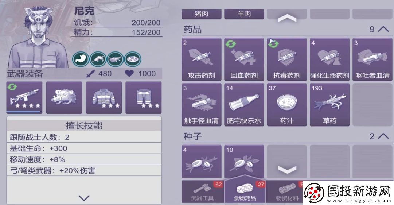Click the 强化生命药剂 item thumbnail
The image size is (394, 205).
coord(329,59)
